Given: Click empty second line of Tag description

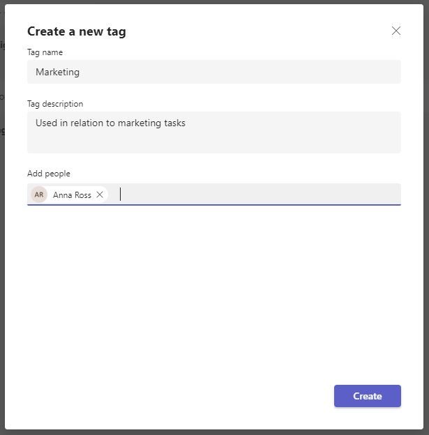Looking at the screenshot, I should click(x=213, y=141).
